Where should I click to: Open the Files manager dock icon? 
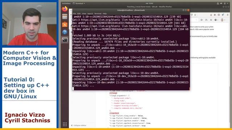click(x=65, y=17)
